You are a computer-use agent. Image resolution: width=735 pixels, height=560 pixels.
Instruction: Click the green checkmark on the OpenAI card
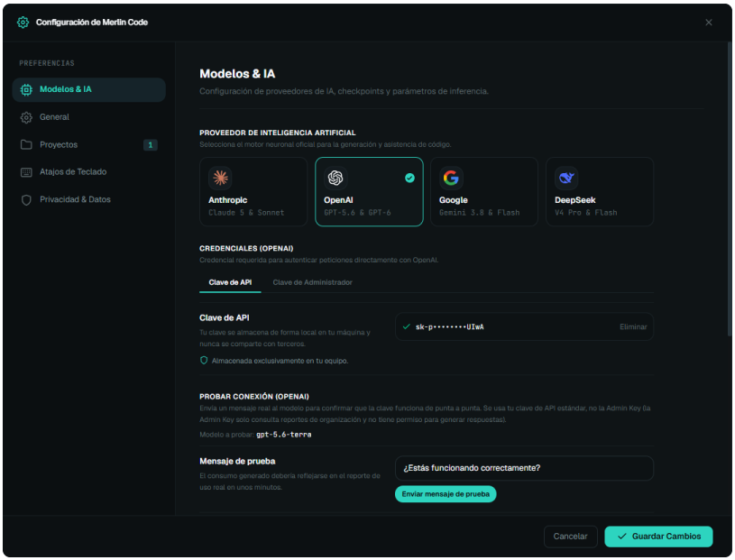pyautogui.click(x=409, y=178)
